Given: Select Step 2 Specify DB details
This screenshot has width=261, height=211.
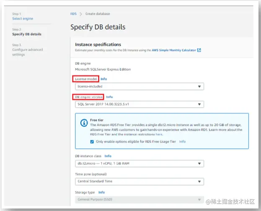Looking at the screenshot, I should tap(27, 34).
